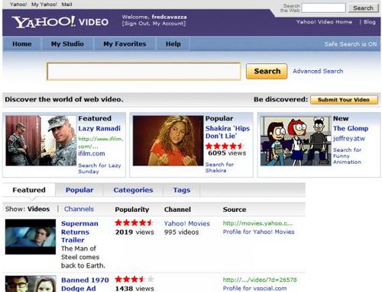Open the Lazy Ramadi soldier thumbnail
Viewport: 382px width, 292px height.
pyautogui.click(x=41, y=141)
